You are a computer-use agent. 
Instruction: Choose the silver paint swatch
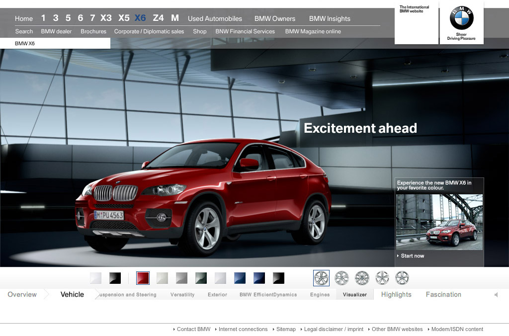pos(220,278)
